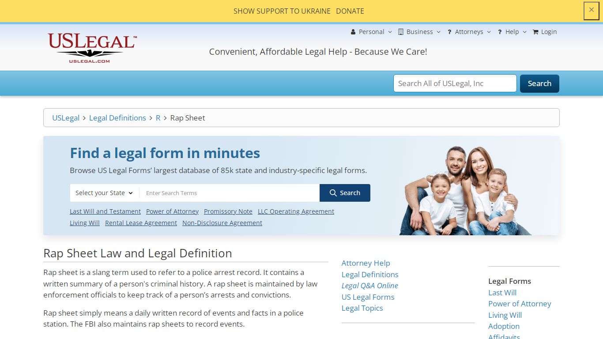603x339 pixels.
Task: Open the Business menu
Action: pos(419,32)
